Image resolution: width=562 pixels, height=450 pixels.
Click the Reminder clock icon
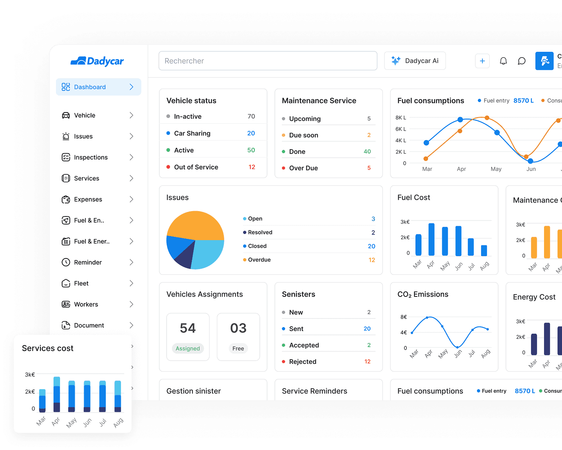click(66, 262)
